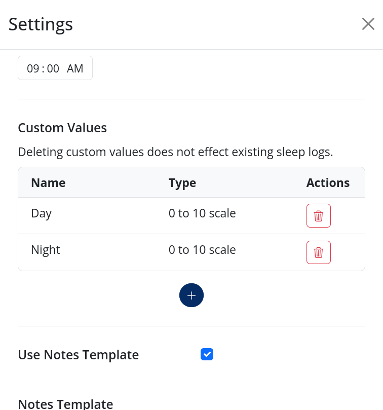Screen dimensions: 383x410
Task: Select the AM period in time field
Action: [75, 68]
